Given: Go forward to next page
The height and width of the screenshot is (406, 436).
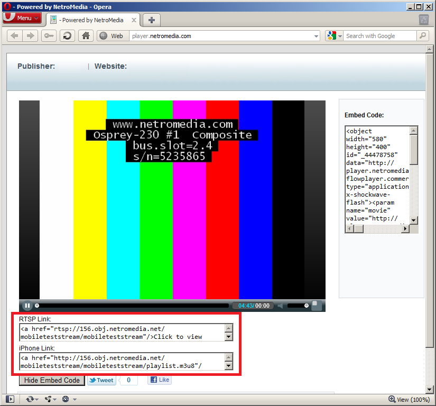Looking at the screenshot, I should 30,36.
